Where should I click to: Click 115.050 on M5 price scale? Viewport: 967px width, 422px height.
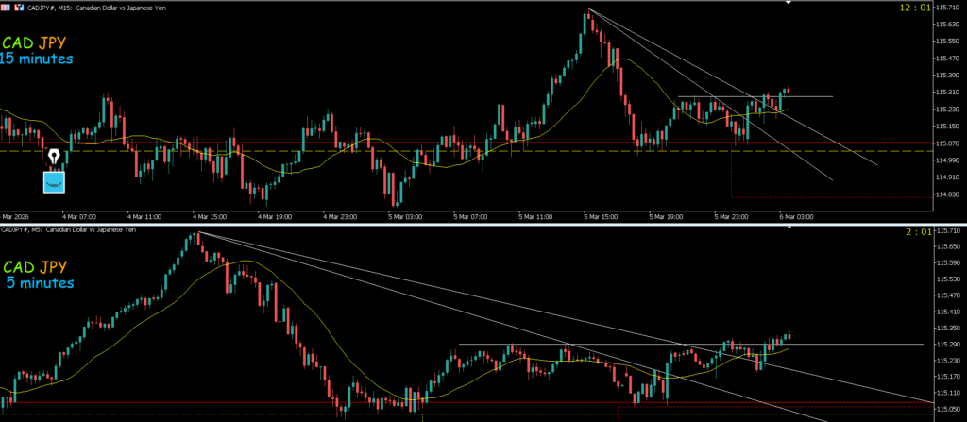click(x=946, y=408)
